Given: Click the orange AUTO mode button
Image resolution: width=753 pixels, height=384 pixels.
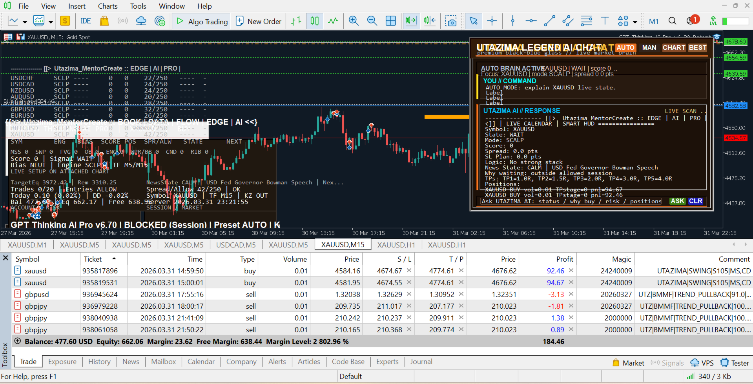Looking at the screenshot, I should 625,47.
